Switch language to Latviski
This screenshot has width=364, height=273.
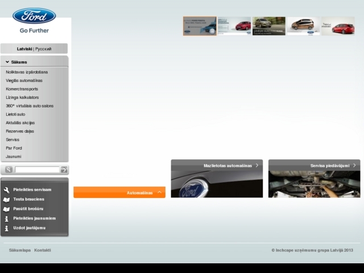[x=24, y=49]
